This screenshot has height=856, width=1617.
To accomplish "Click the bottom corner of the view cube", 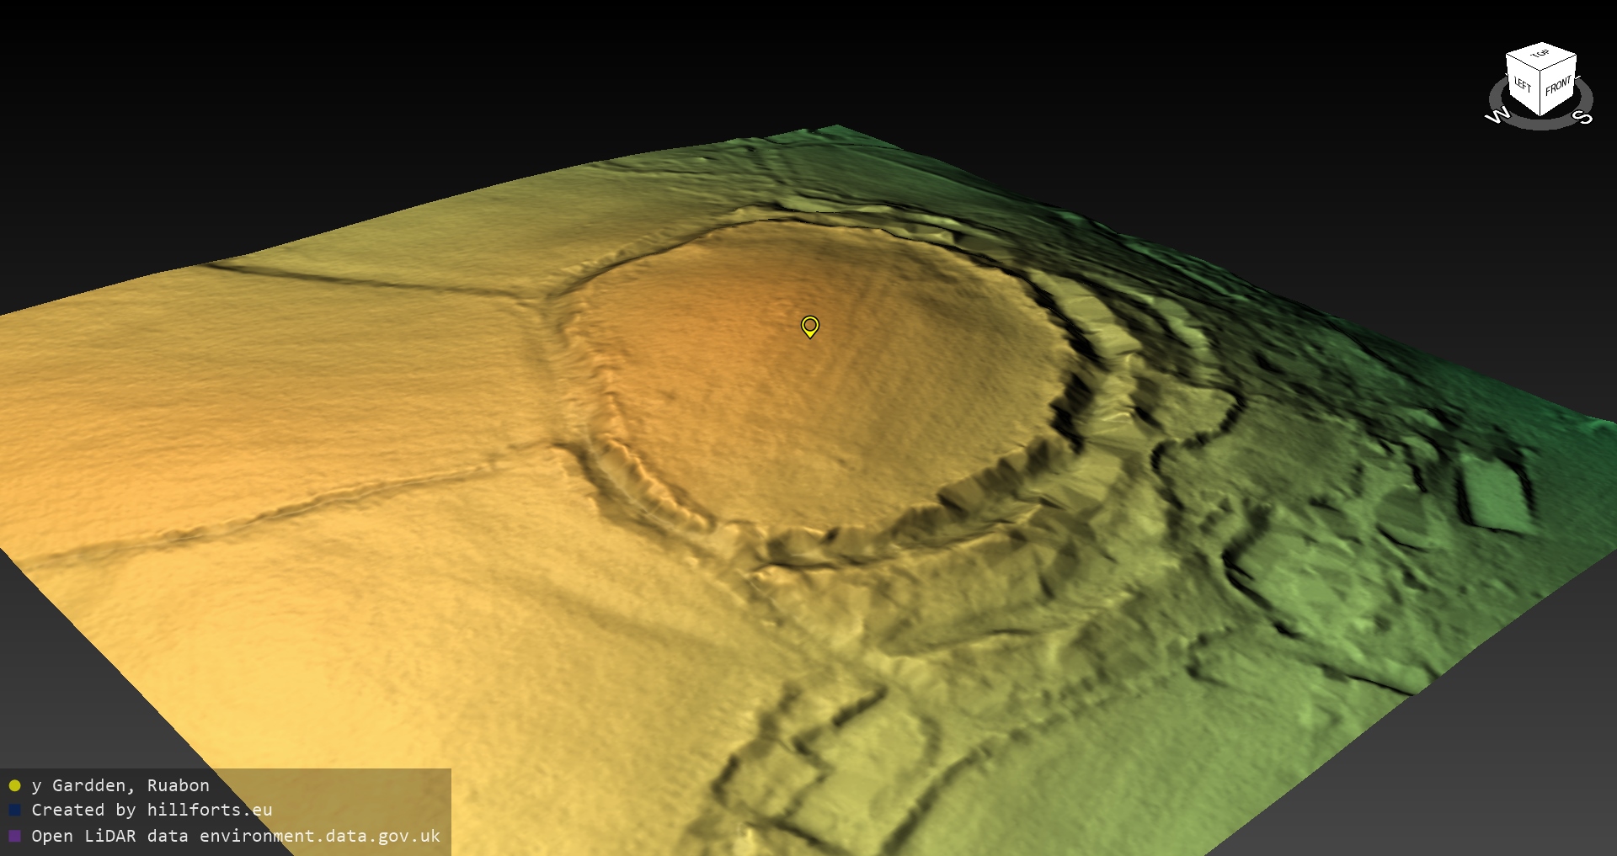I will [1541, 115].
